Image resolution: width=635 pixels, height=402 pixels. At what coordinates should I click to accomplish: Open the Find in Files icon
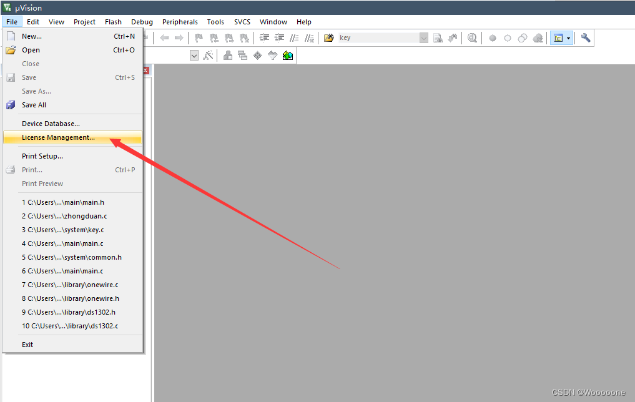(x=329, y=38)
